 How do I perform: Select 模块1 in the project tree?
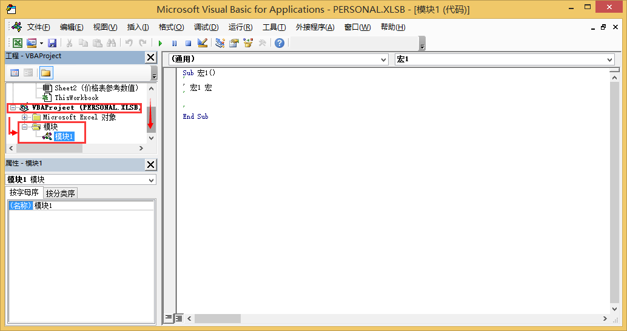click(x=64, y=136)
